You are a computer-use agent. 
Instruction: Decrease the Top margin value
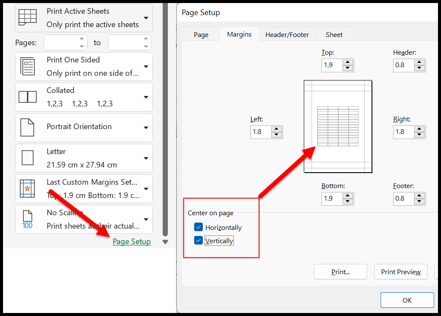pos(348,68)
